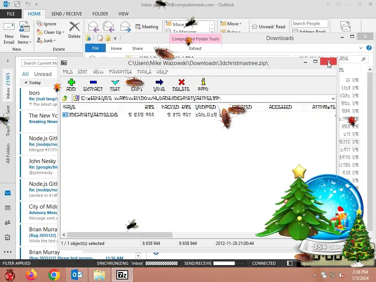The image size is (376, 282).
Task: Click the Search Current Mailbox field
Action: (40, 63)
